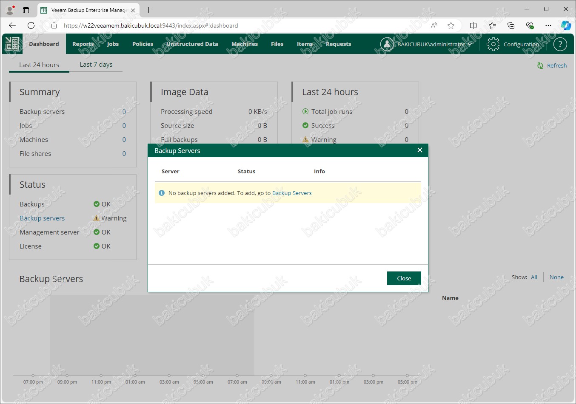
Task: Open the Dashboard tab
Action: (x=44, y=44)
